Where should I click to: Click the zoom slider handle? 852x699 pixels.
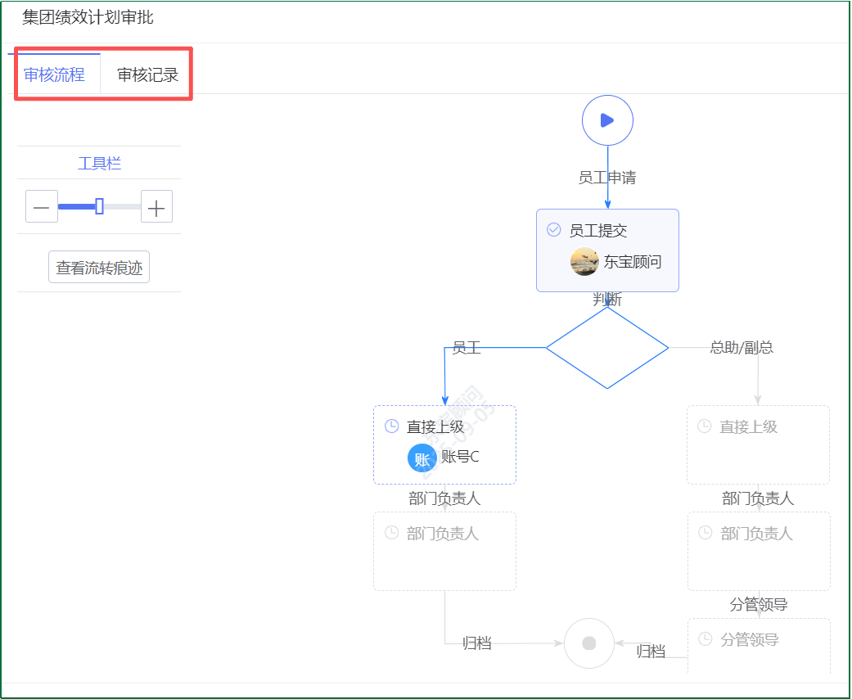pos(99,206)
